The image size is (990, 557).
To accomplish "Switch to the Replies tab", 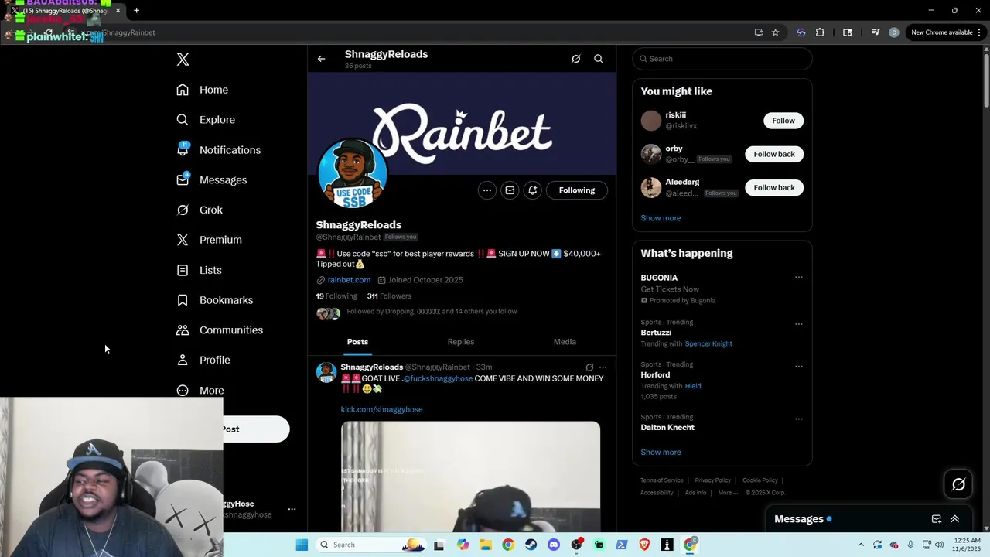I will [461, 342].
